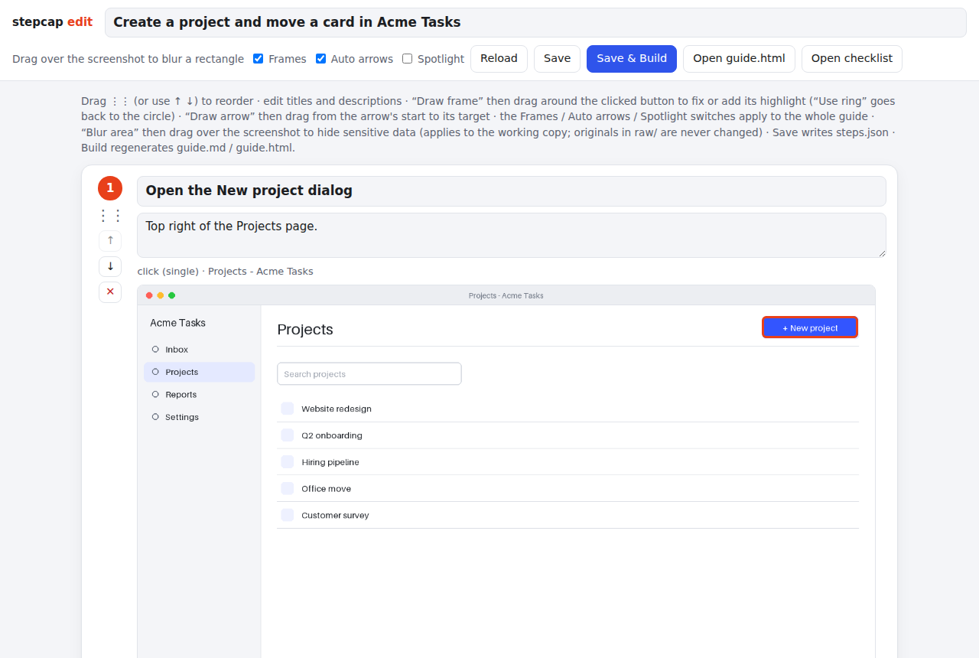Click the "click (single) · Projects - Acme Tasks" caption
Screen dimensions: 979x658
(226, 272)
